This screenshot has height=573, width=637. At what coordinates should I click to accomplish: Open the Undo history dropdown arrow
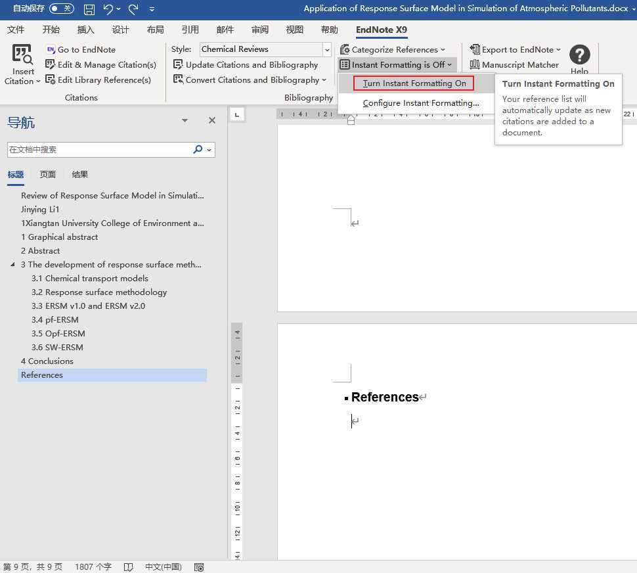tap(119, 9)
